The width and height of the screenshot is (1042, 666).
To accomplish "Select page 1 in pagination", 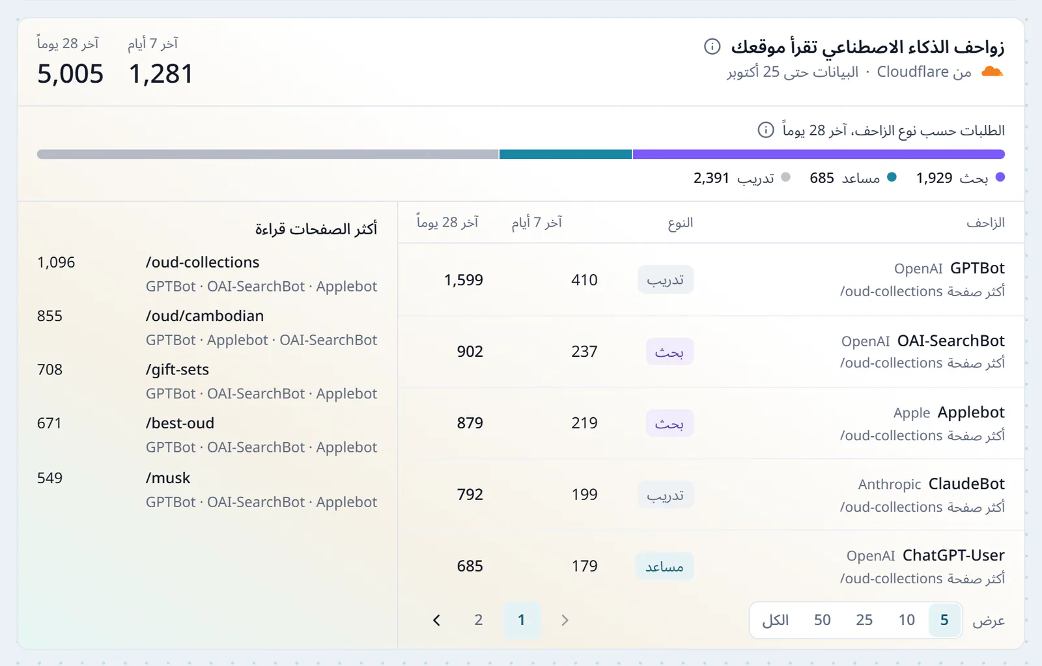I will [522, 620].
